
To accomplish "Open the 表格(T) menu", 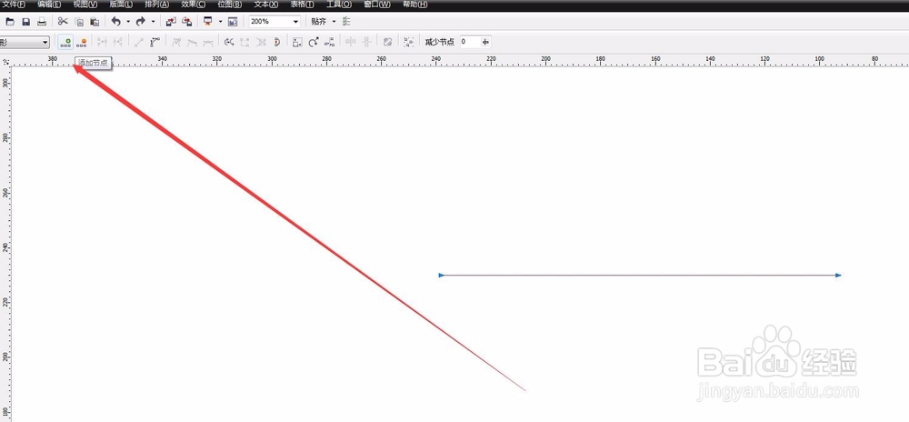I will tap(302, 4).
